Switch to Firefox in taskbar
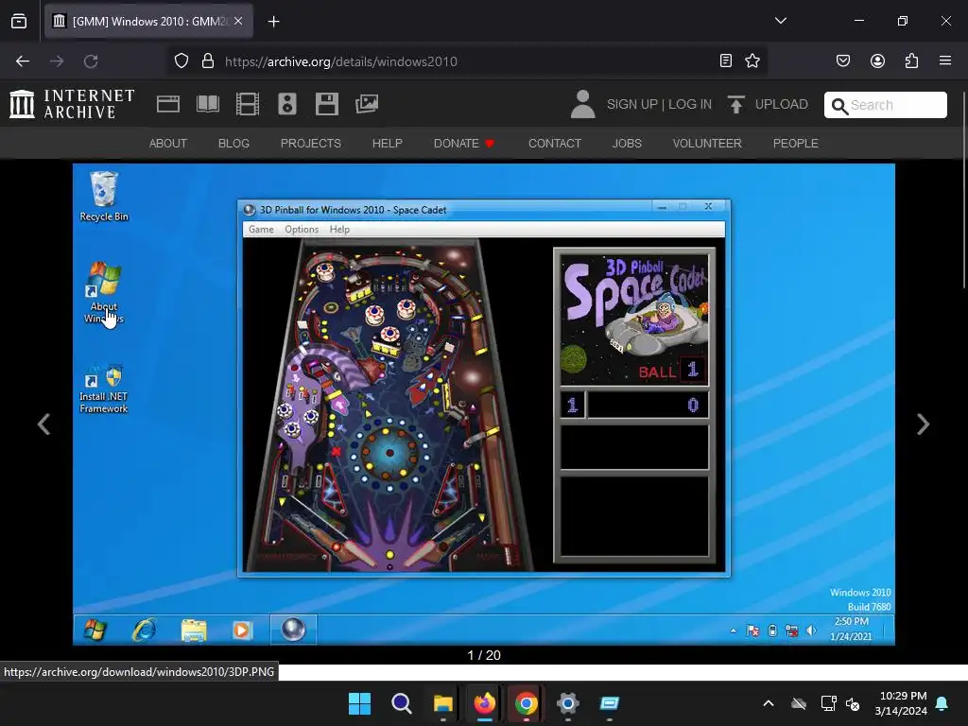968x726 pixels. click(x=485, y=703)
